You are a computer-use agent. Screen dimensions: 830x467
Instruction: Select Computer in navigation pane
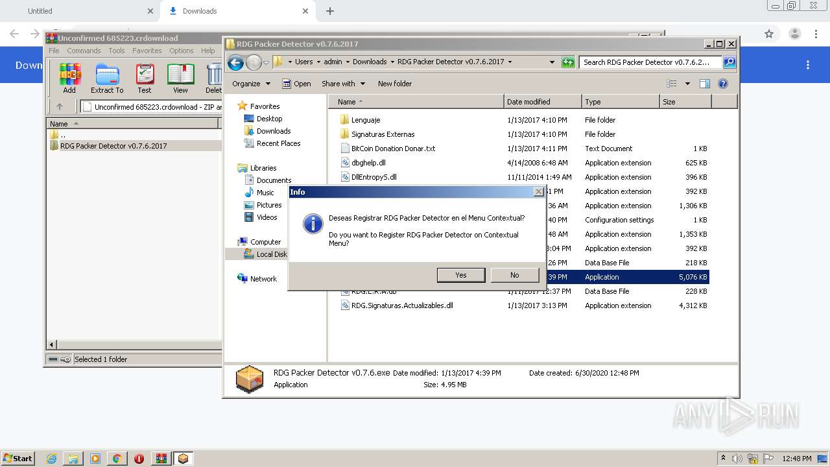(x=259, y=242)
